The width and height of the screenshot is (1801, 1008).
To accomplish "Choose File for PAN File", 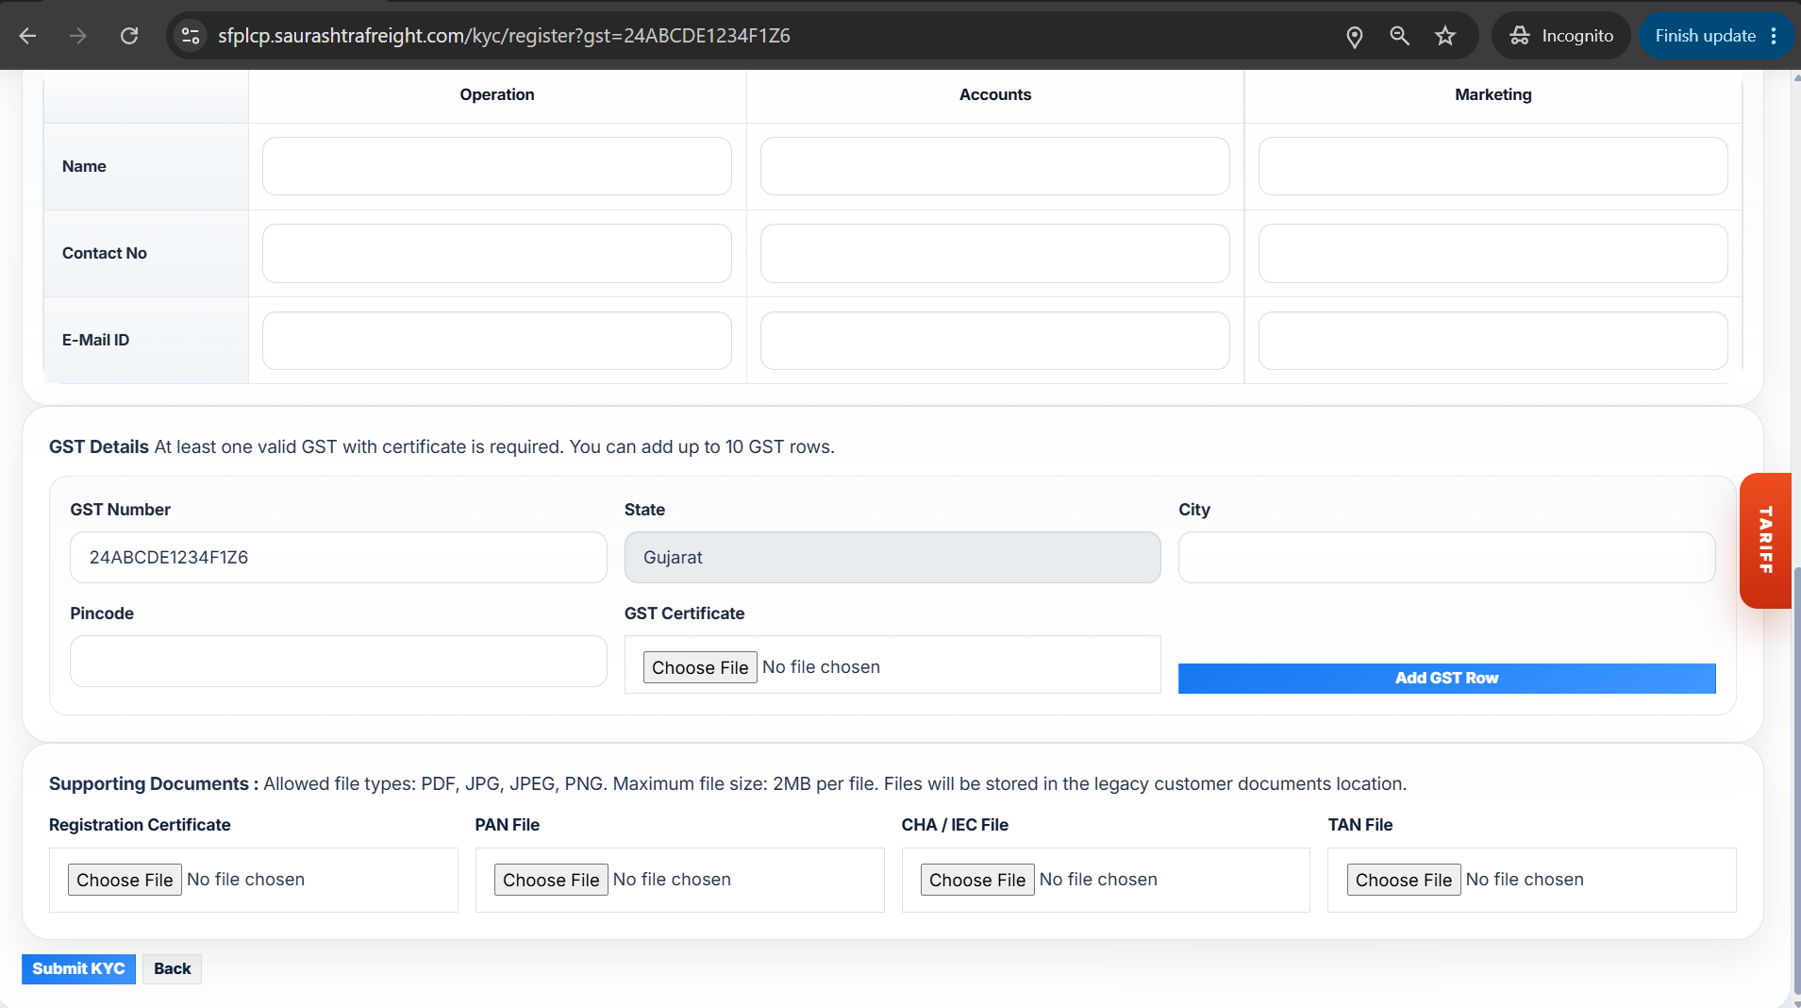I will tap(551, 880).
